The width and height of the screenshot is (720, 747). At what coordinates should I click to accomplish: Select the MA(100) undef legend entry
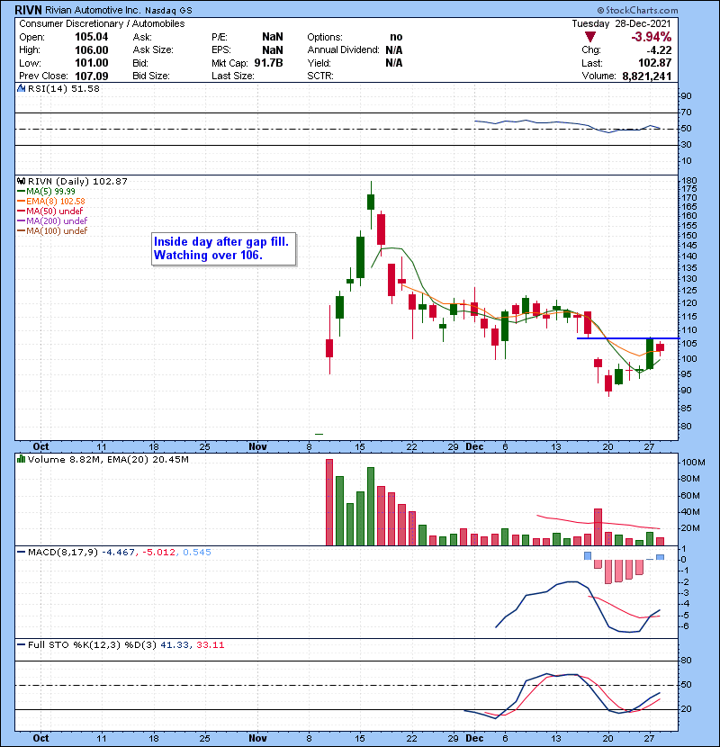point(52,230)
